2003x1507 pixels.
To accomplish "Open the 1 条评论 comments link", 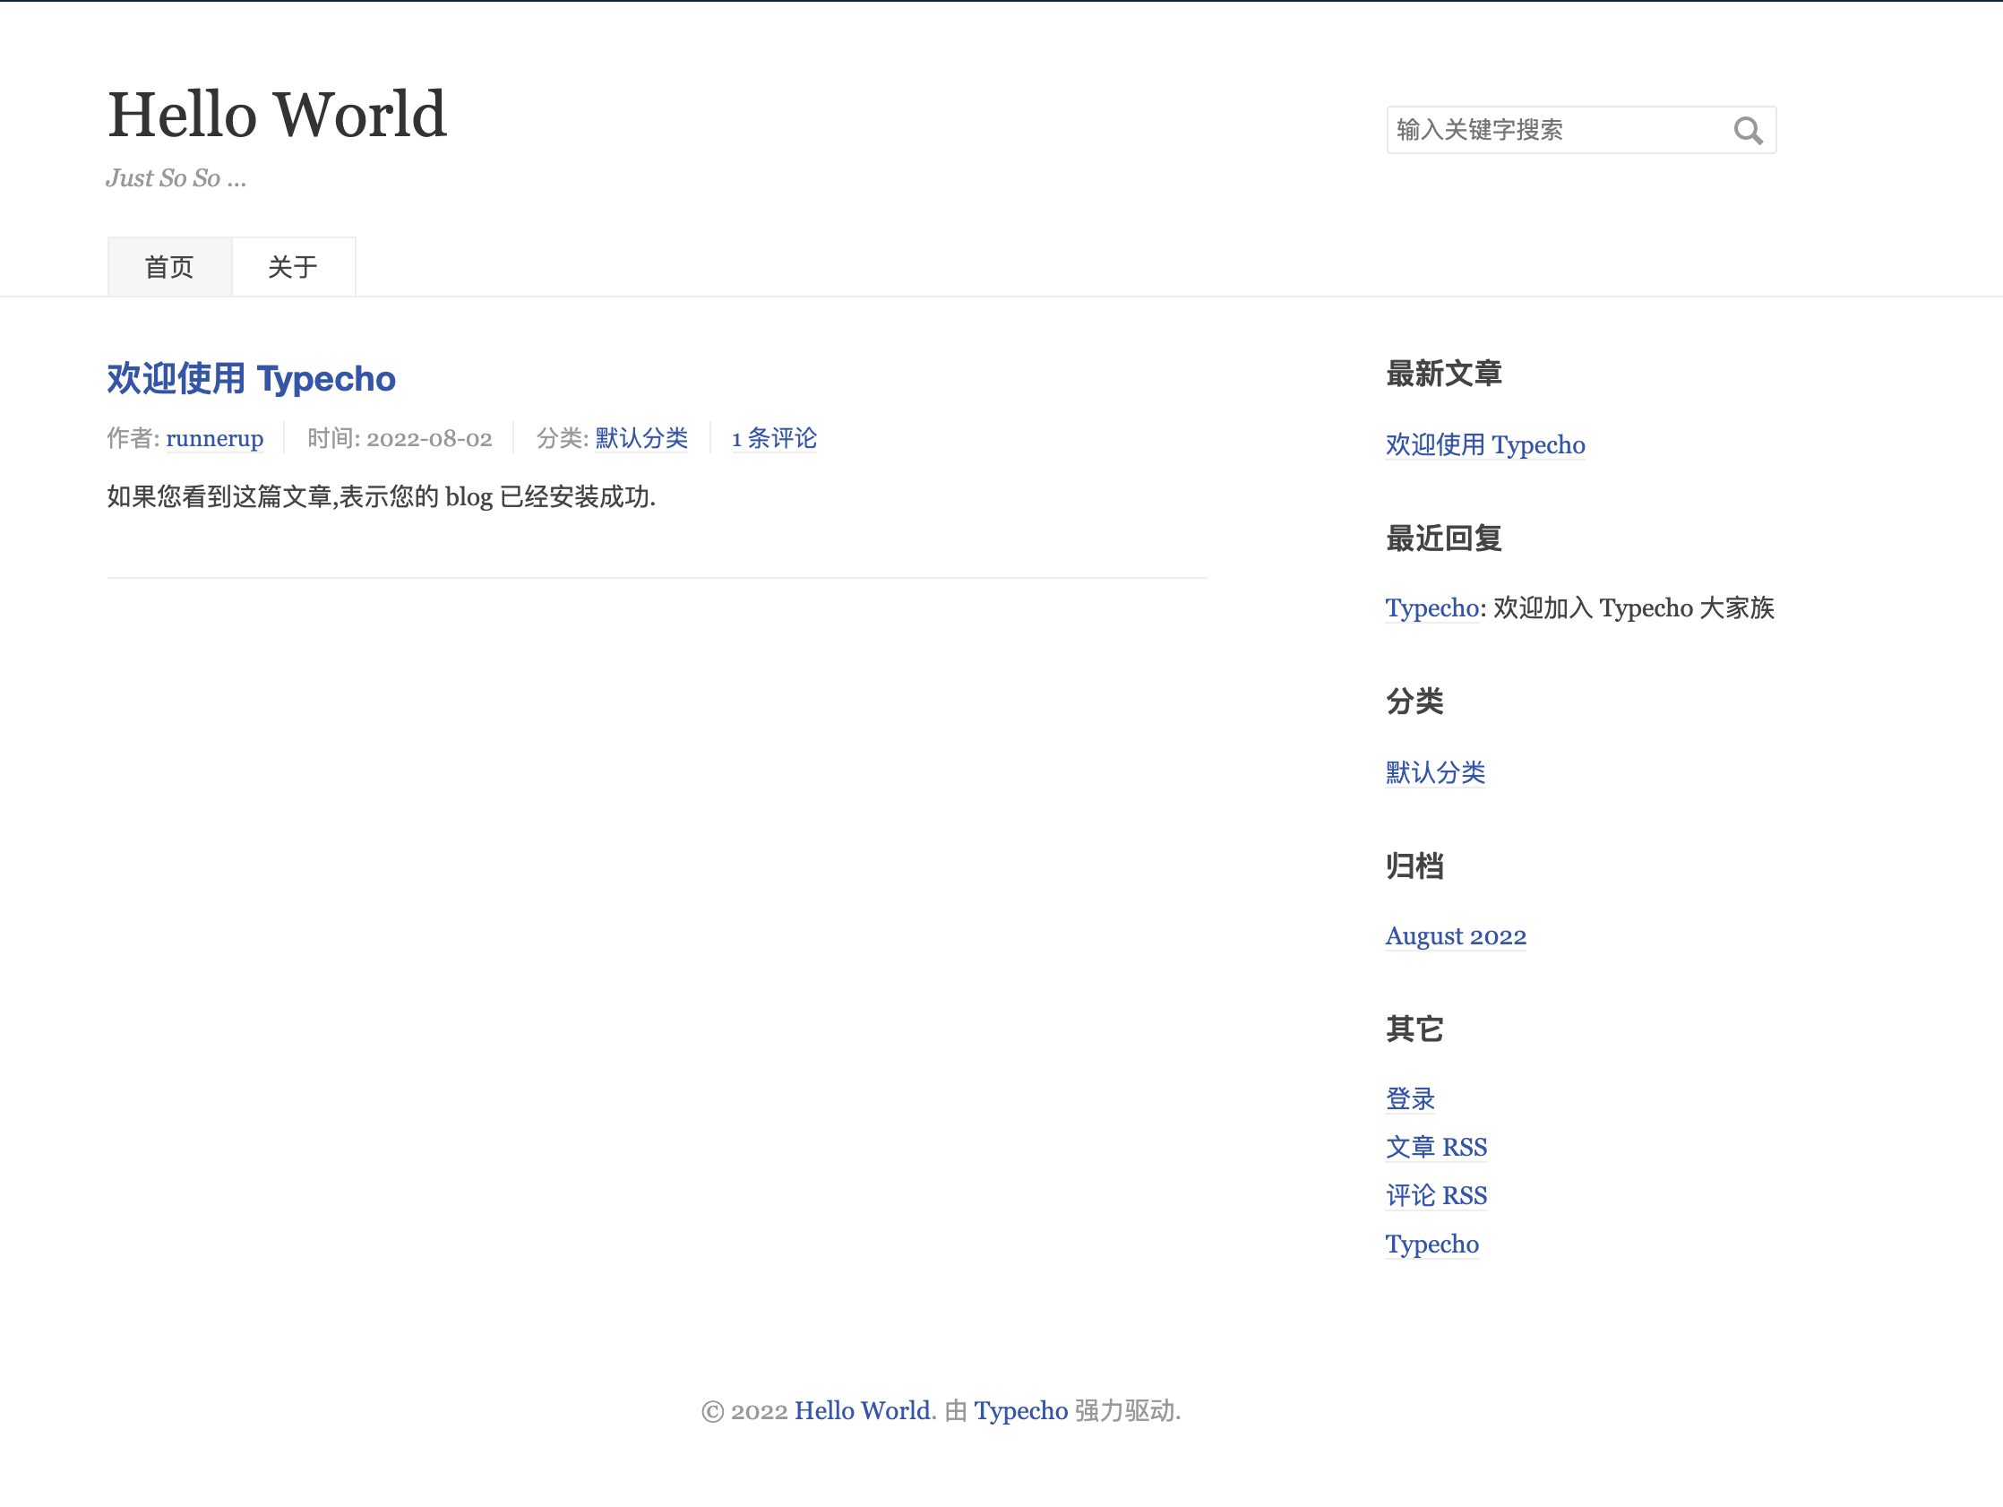I will click(774, 438).
